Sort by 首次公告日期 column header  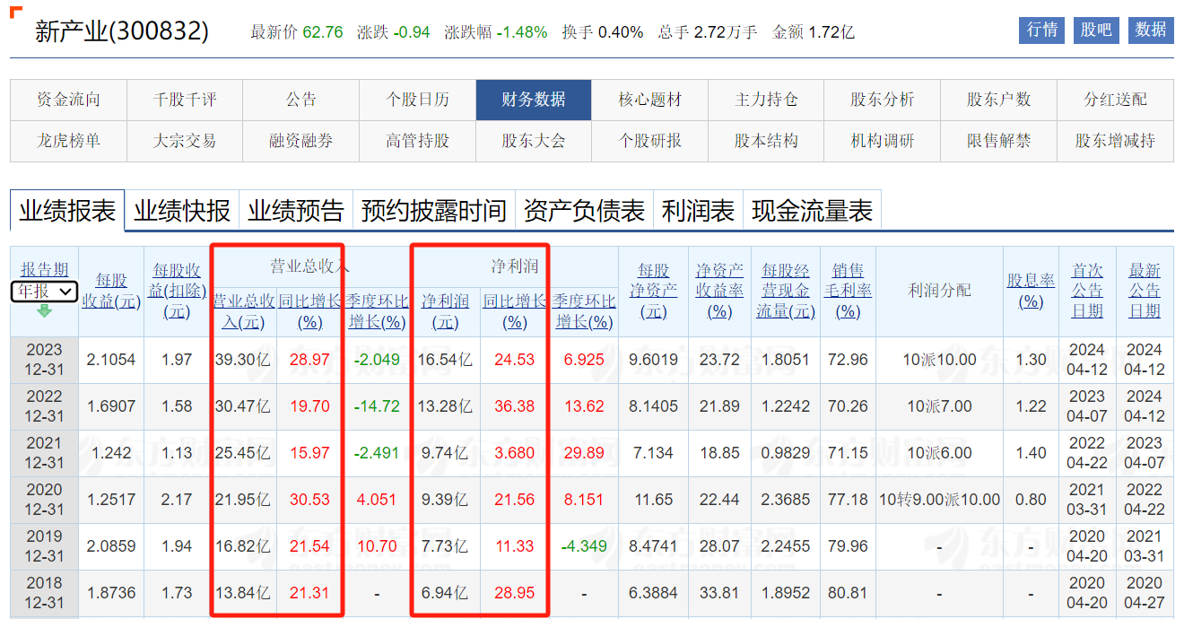point(1087,291)
